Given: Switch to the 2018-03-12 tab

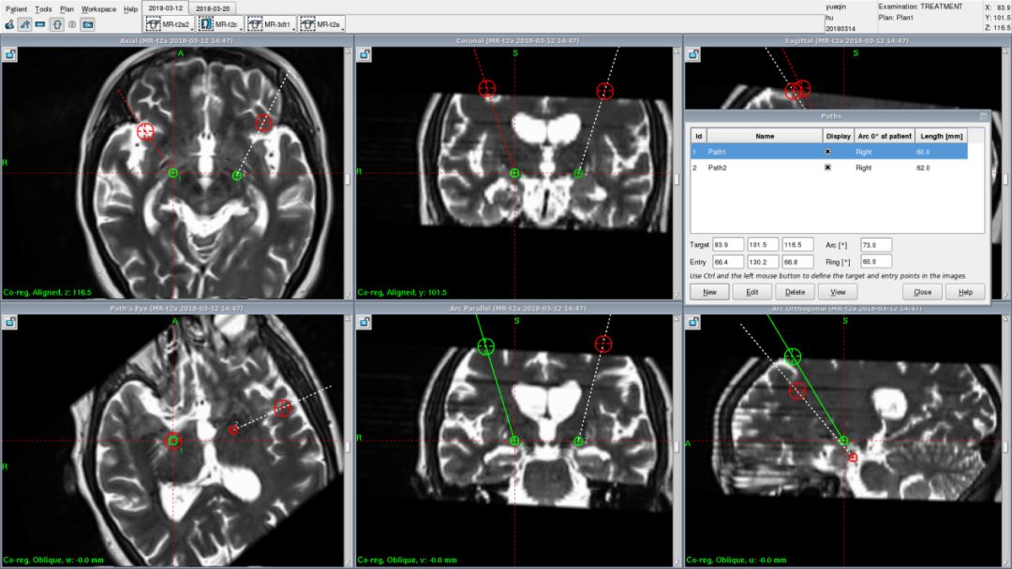Looking at the screenshot, I should pyautogui.click(x=165, y=8).
